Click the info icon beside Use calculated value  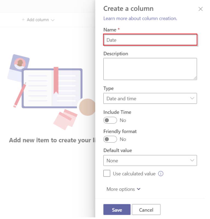point(161,174)
